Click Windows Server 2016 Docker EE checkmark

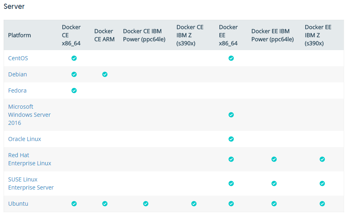(x=231, y=115)
